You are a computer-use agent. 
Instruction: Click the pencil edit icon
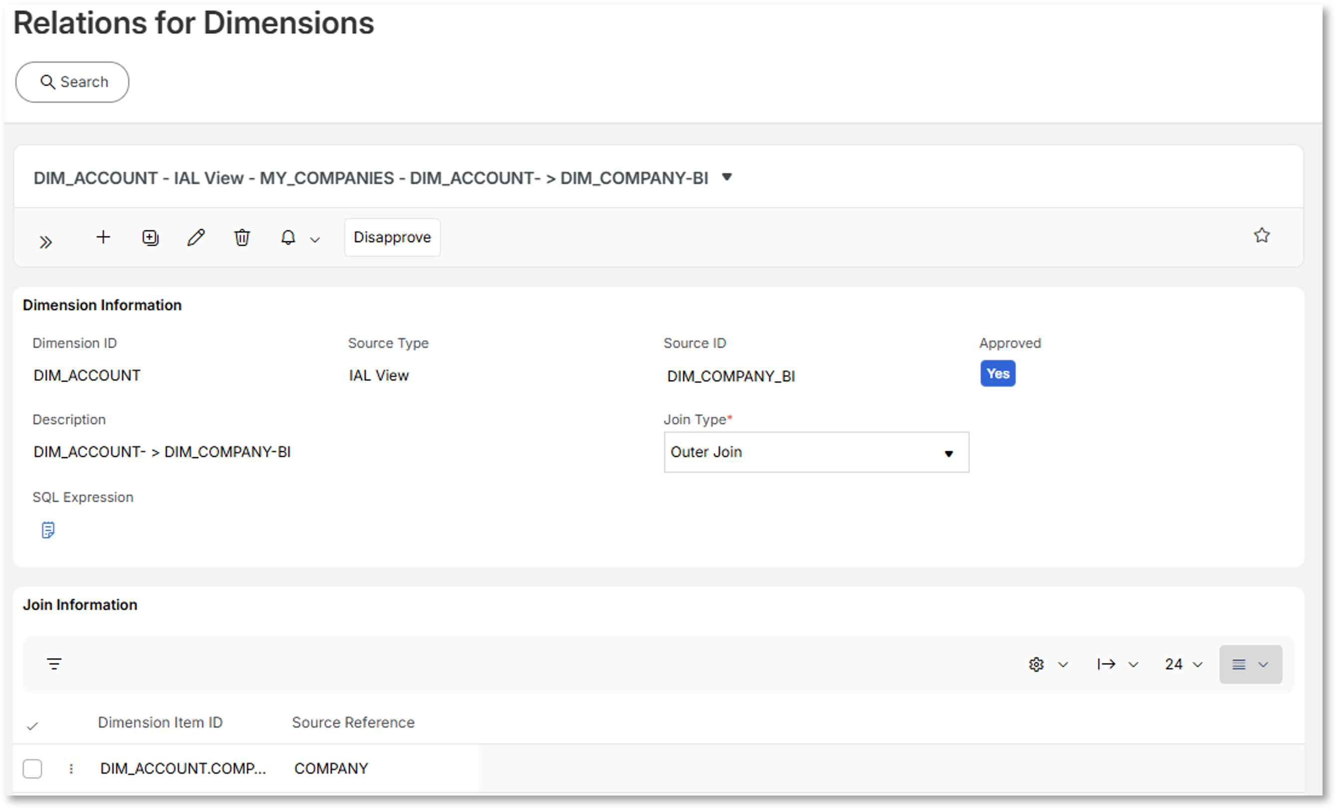click(x=196, y=237)
